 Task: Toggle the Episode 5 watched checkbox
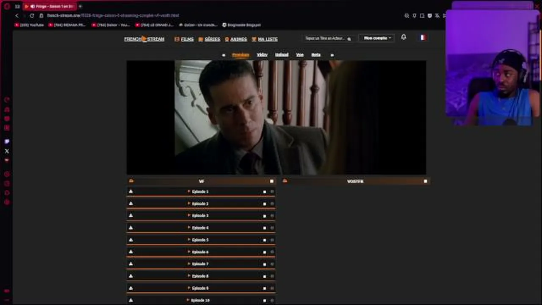[x=265, y=240]
